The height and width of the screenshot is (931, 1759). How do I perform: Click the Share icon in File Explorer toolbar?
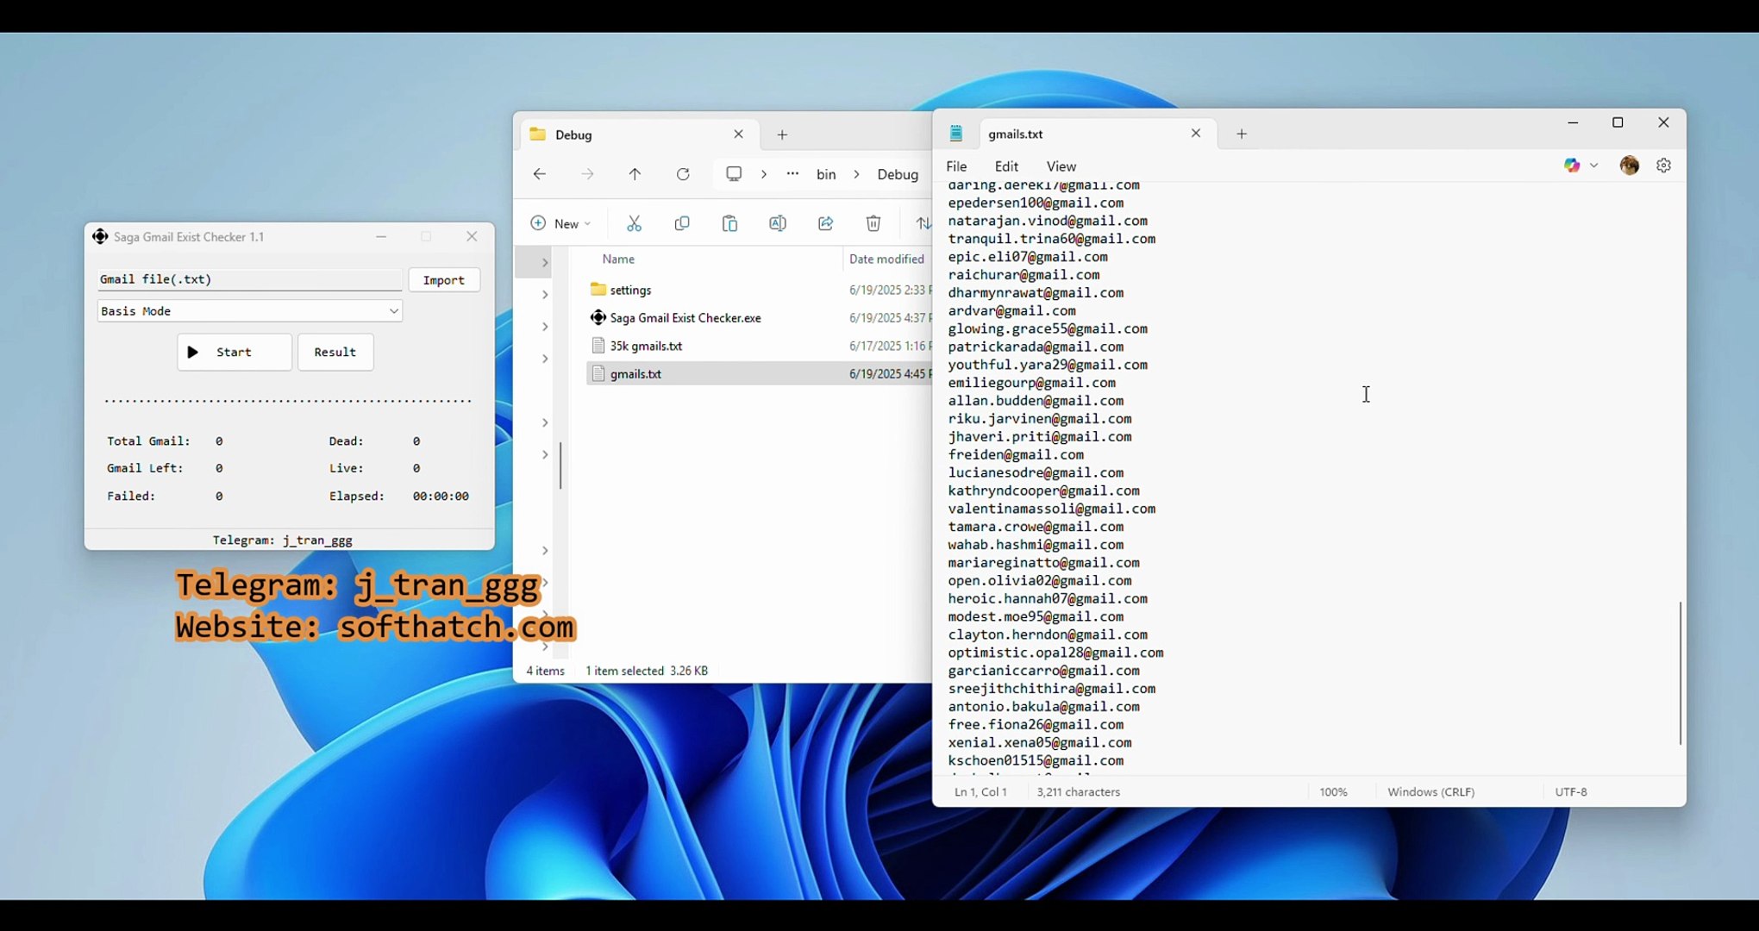825,223
